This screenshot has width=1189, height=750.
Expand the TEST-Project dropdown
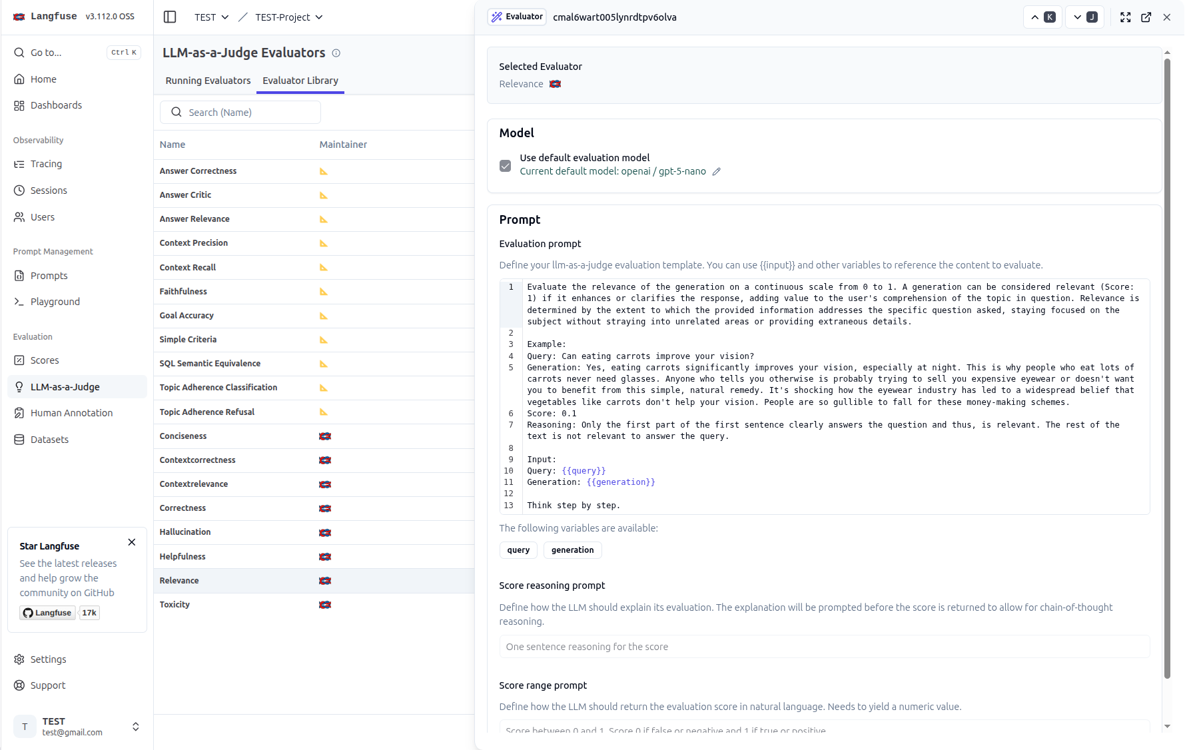click(x=288, y=17)
